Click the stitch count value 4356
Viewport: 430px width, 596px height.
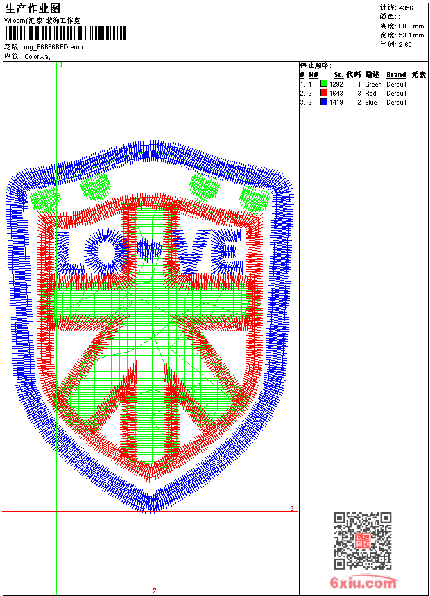pos(406,8)
